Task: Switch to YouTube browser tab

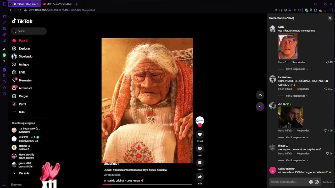Action: (58, 4)
